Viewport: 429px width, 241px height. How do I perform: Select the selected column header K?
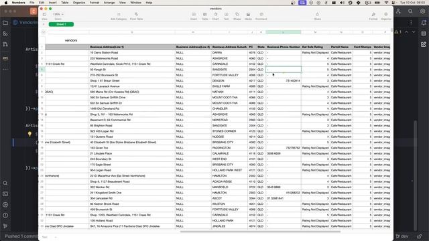284,32
